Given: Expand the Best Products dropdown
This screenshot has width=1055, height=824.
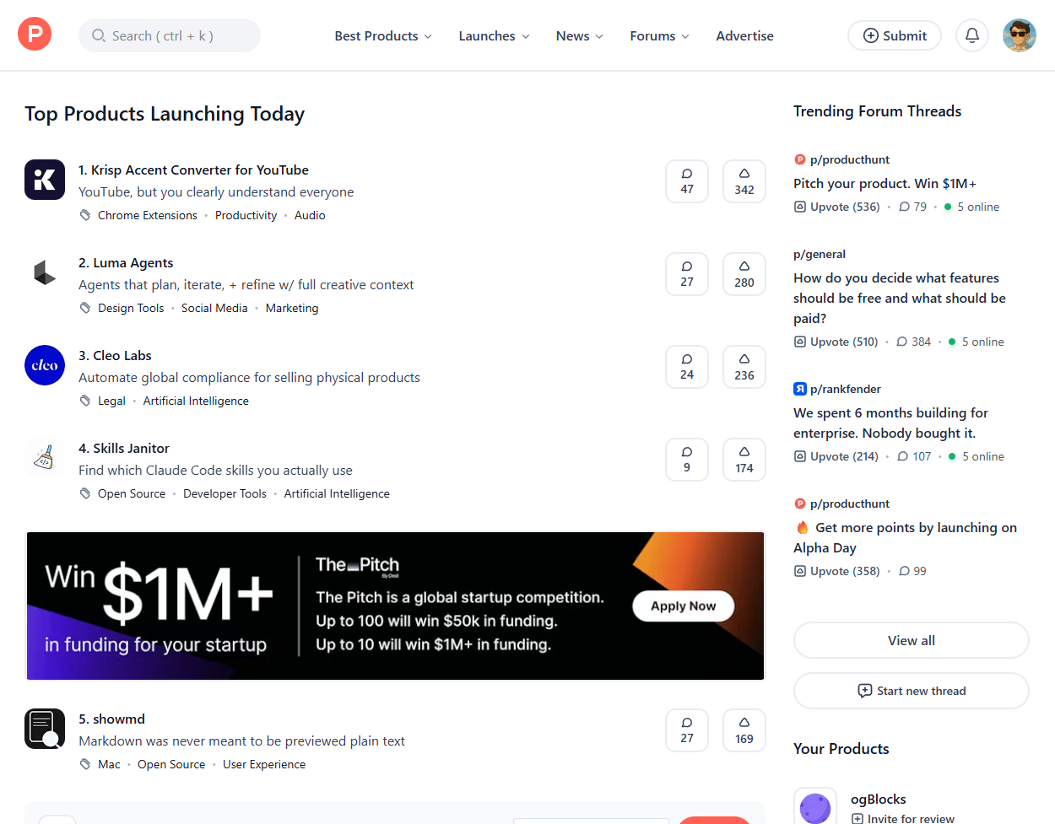Looking at the screenshot, I should click(382, 35).
